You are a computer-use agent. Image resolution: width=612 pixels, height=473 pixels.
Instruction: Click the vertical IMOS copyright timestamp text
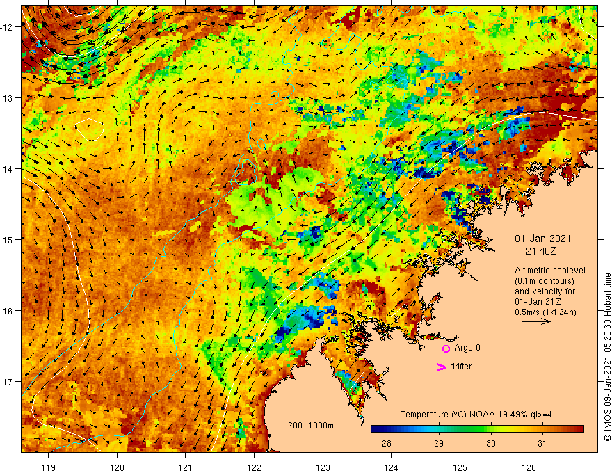(x=607, y=357)
